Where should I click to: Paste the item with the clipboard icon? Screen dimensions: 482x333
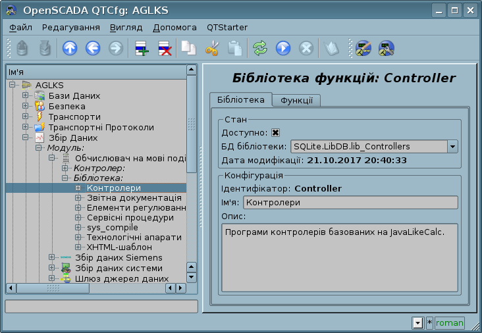point(235,48)
